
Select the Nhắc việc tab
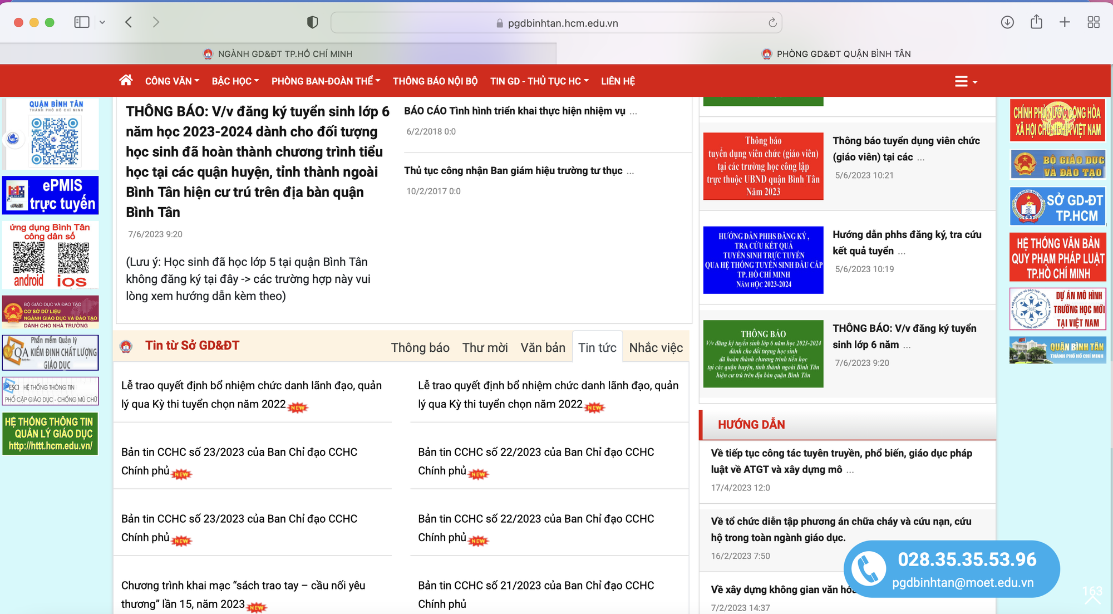click(x=656, y=348)
